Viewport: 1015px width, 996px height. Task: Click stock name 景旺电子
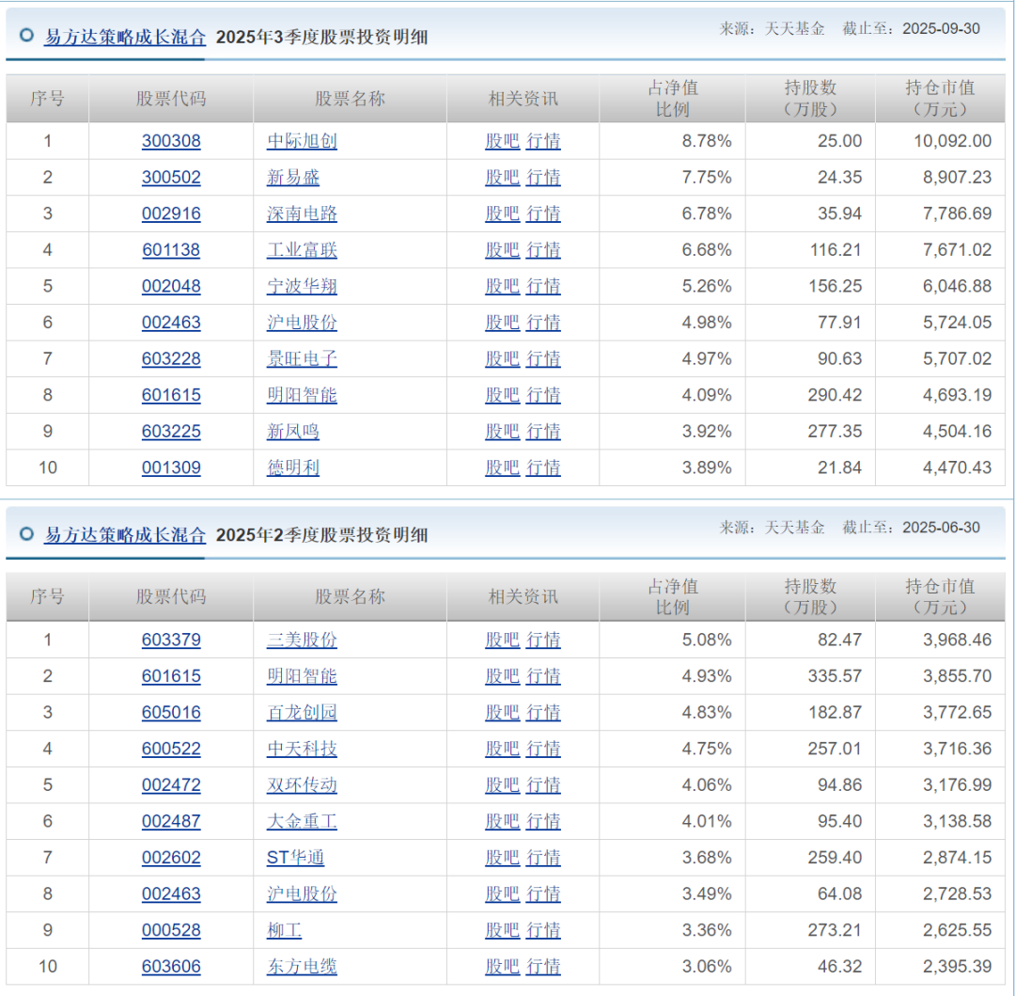click(302, 358)
